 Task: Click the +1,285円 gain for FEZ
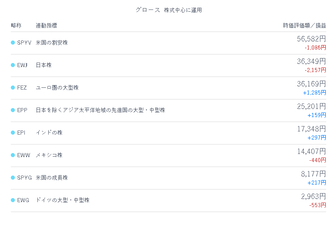315,93
